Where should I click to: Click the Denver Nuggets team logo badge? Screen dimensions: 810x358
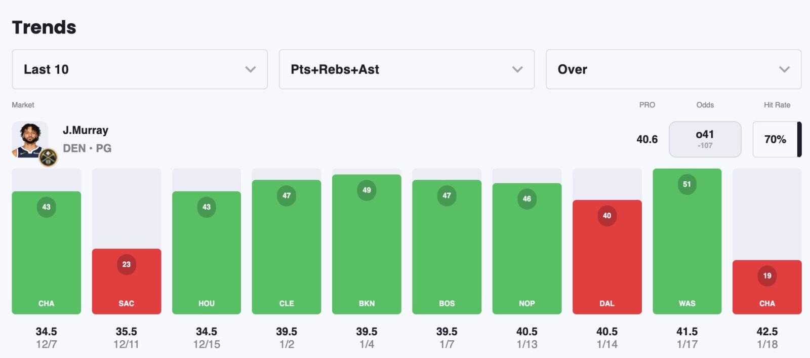pyautogui.click(x=49, y=157)
